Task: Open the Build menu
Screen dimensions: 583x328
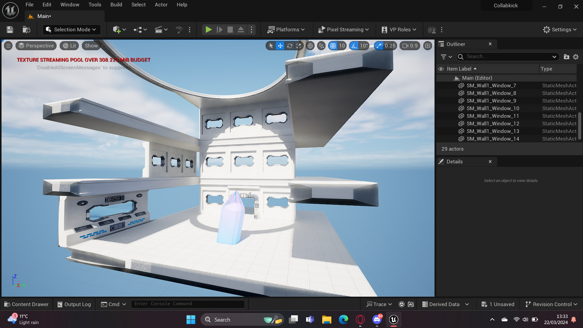Action: click(116, 5)
